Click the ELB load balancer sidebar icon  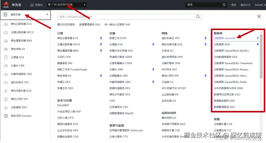point(6,91)
